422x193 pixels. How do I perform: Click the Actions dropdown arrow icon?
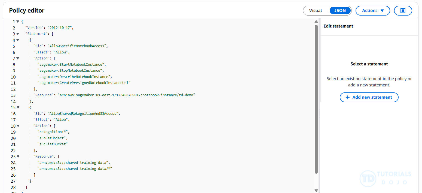point(382,11)
